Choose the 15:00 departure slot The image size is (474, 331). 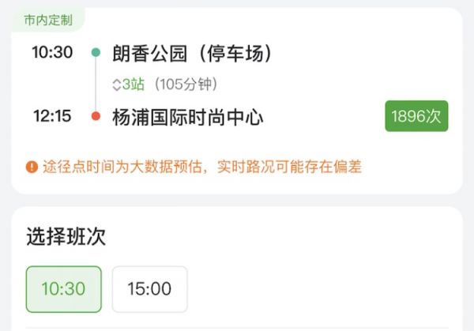[x=149, y=289]
